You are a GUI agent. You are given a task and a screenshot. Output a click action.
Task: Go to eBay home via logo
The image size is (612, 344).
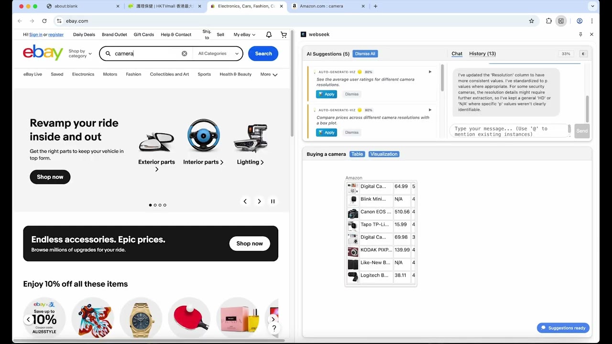coord(43,53)
